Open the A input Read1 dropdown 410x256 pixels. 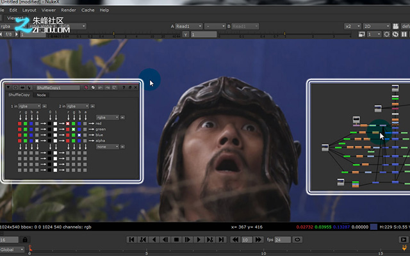pos(188,26)
